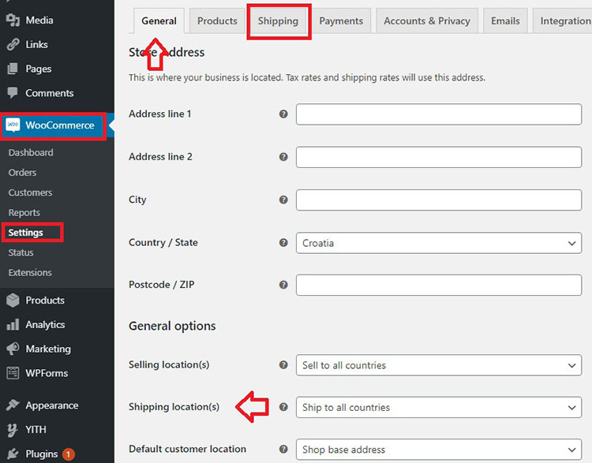
Task: Open the Country / State dropdown
Action: point(439,243)
